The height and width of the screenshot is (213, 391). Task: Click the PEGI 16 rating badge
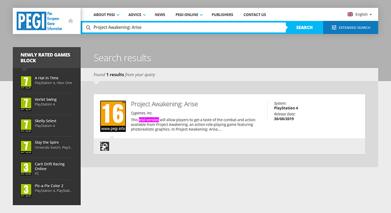tap(113, 117)
